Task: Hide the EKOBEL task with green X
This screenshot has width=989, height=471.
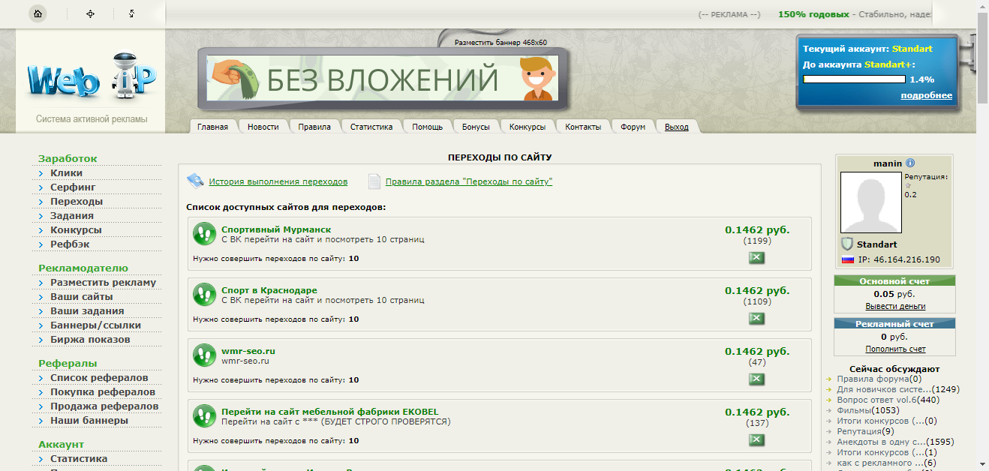Action: coord(756,440)
